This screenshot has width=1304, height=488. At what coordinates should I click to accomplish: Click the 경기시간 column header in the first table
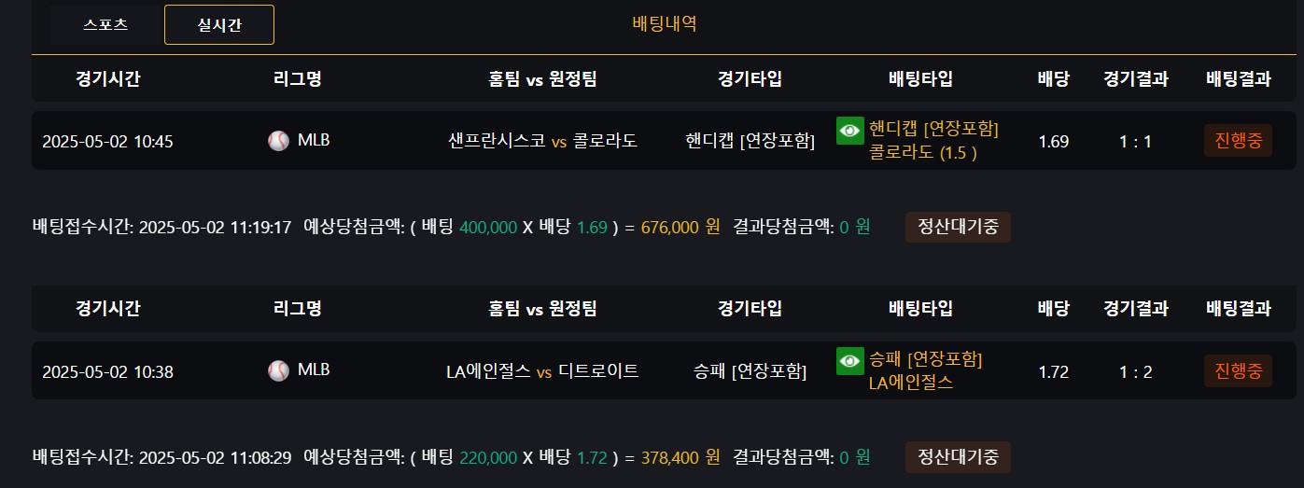pos(108,79)
